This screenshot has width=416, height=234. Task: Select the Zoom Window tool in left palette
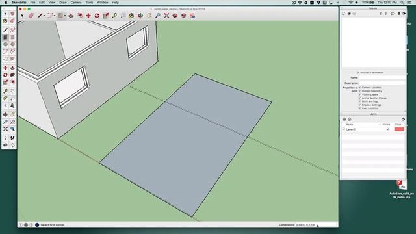12,122
